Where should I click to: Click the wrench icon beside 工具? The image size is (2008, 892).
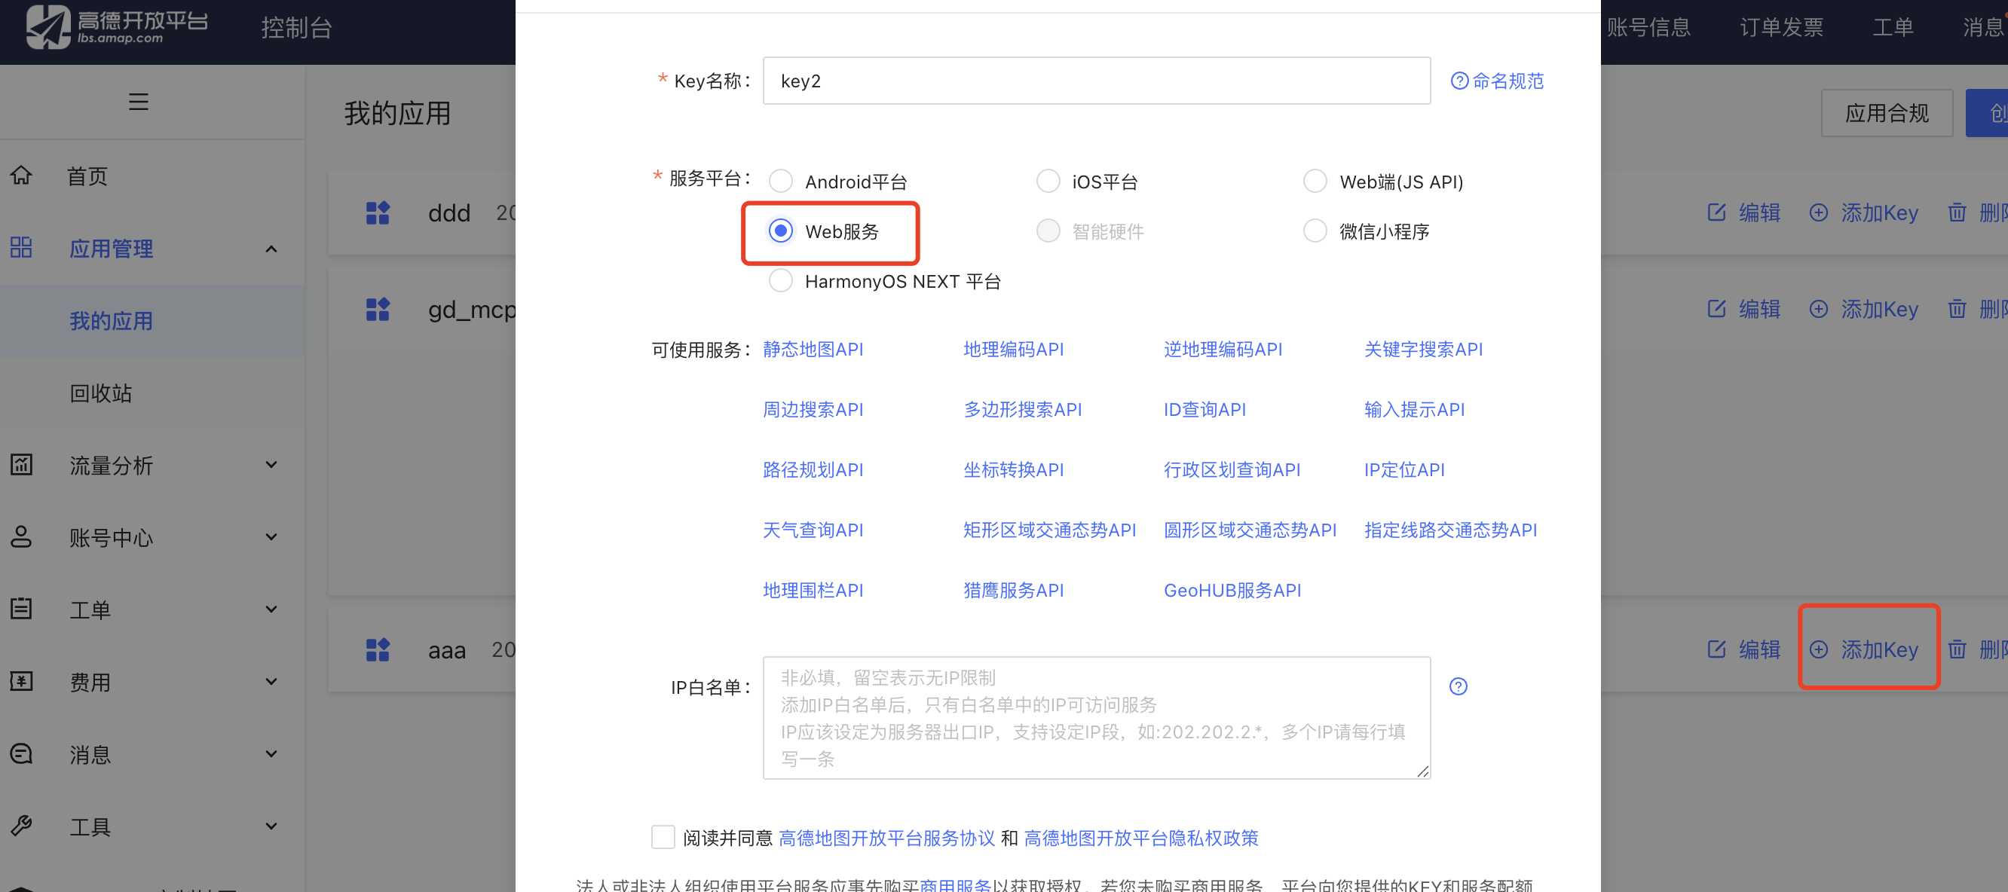[21, 826]
